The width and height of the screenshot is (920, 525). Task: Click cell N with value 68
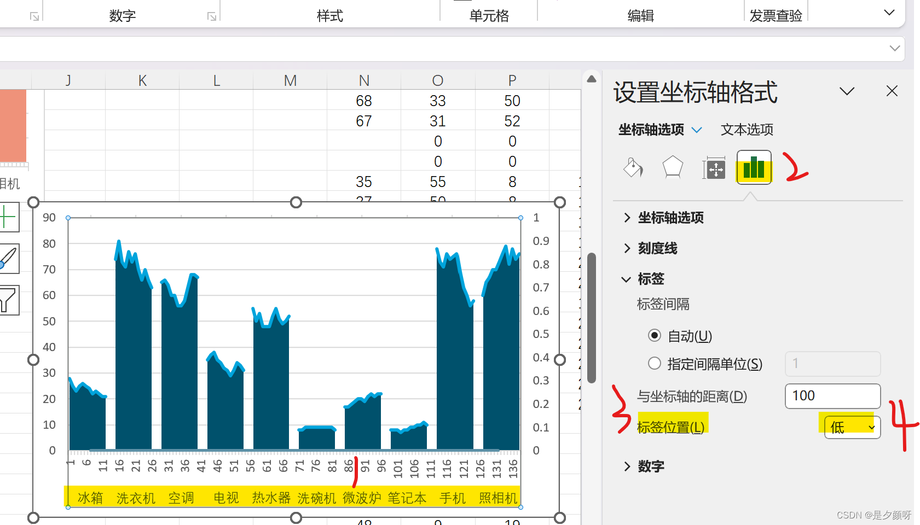[x=364, y=101]
